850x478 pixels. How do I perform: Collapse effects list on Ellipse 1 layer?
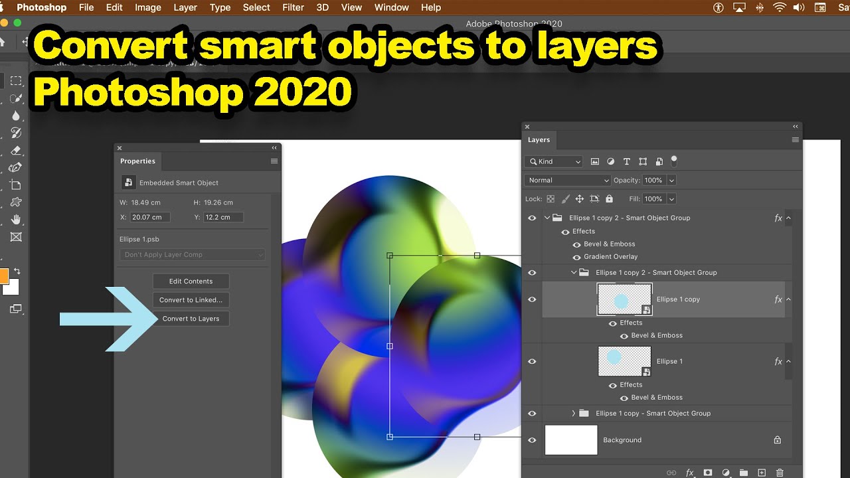pyautogui.click(x=788, y=361)
